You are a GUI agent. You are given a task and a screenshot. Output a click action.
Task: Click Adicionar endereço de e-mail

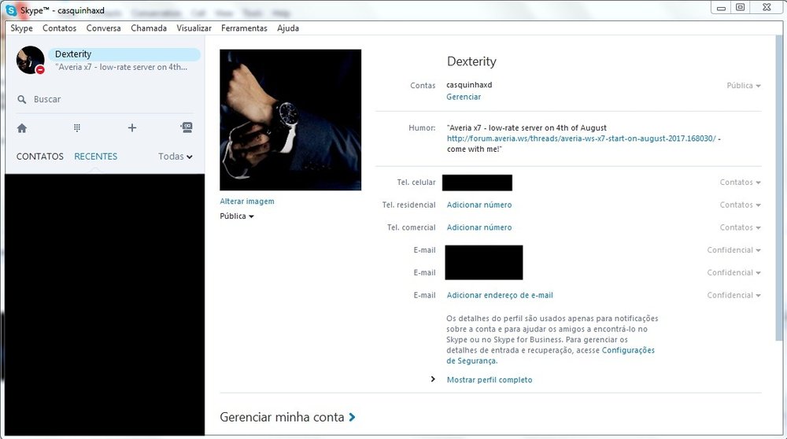coord(500,295)
